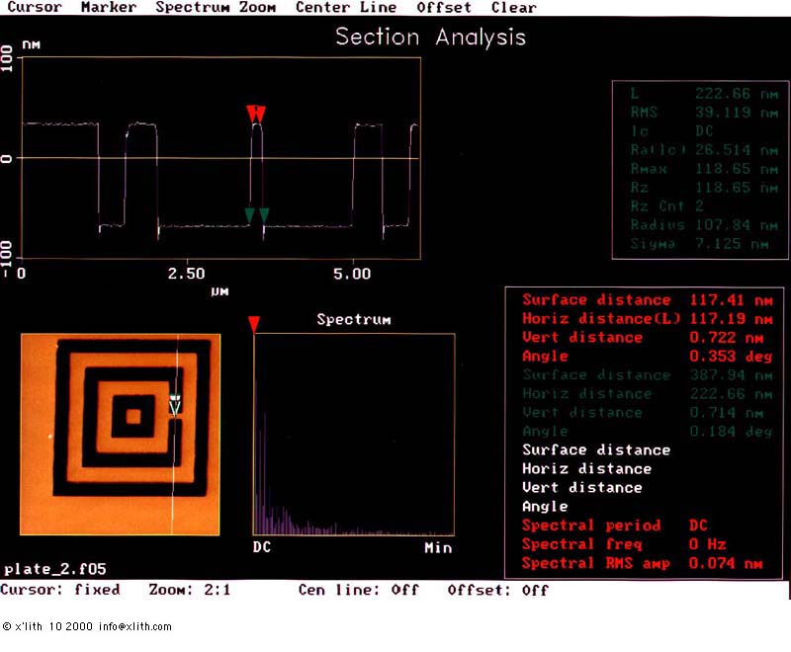The height and width of the screenshot is (652, 791).
Task: Click the Cursor: fixed status entry
Action: click(x=60, y=590)
